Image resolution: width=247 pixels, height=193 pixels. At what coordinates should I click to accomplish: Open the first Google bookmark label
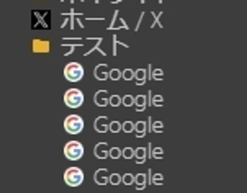(x=129, y=74)
